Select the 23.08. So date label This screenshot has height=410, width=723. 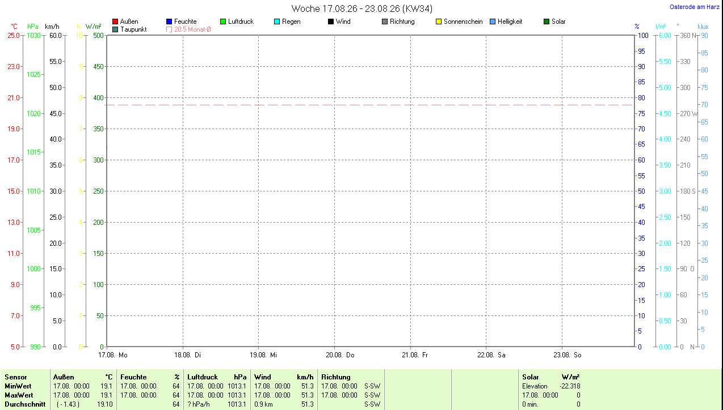click(x=568, y=355)
